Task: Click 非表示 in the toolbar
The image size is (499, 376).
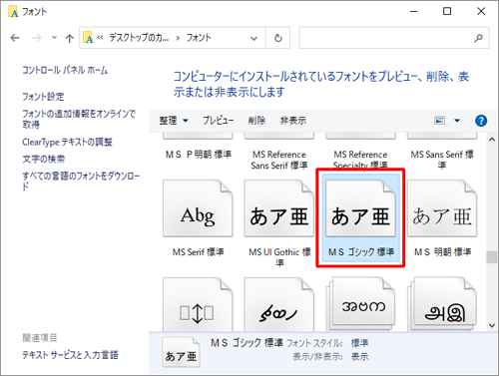Action: pyautogui.click(x=293, y=121)
